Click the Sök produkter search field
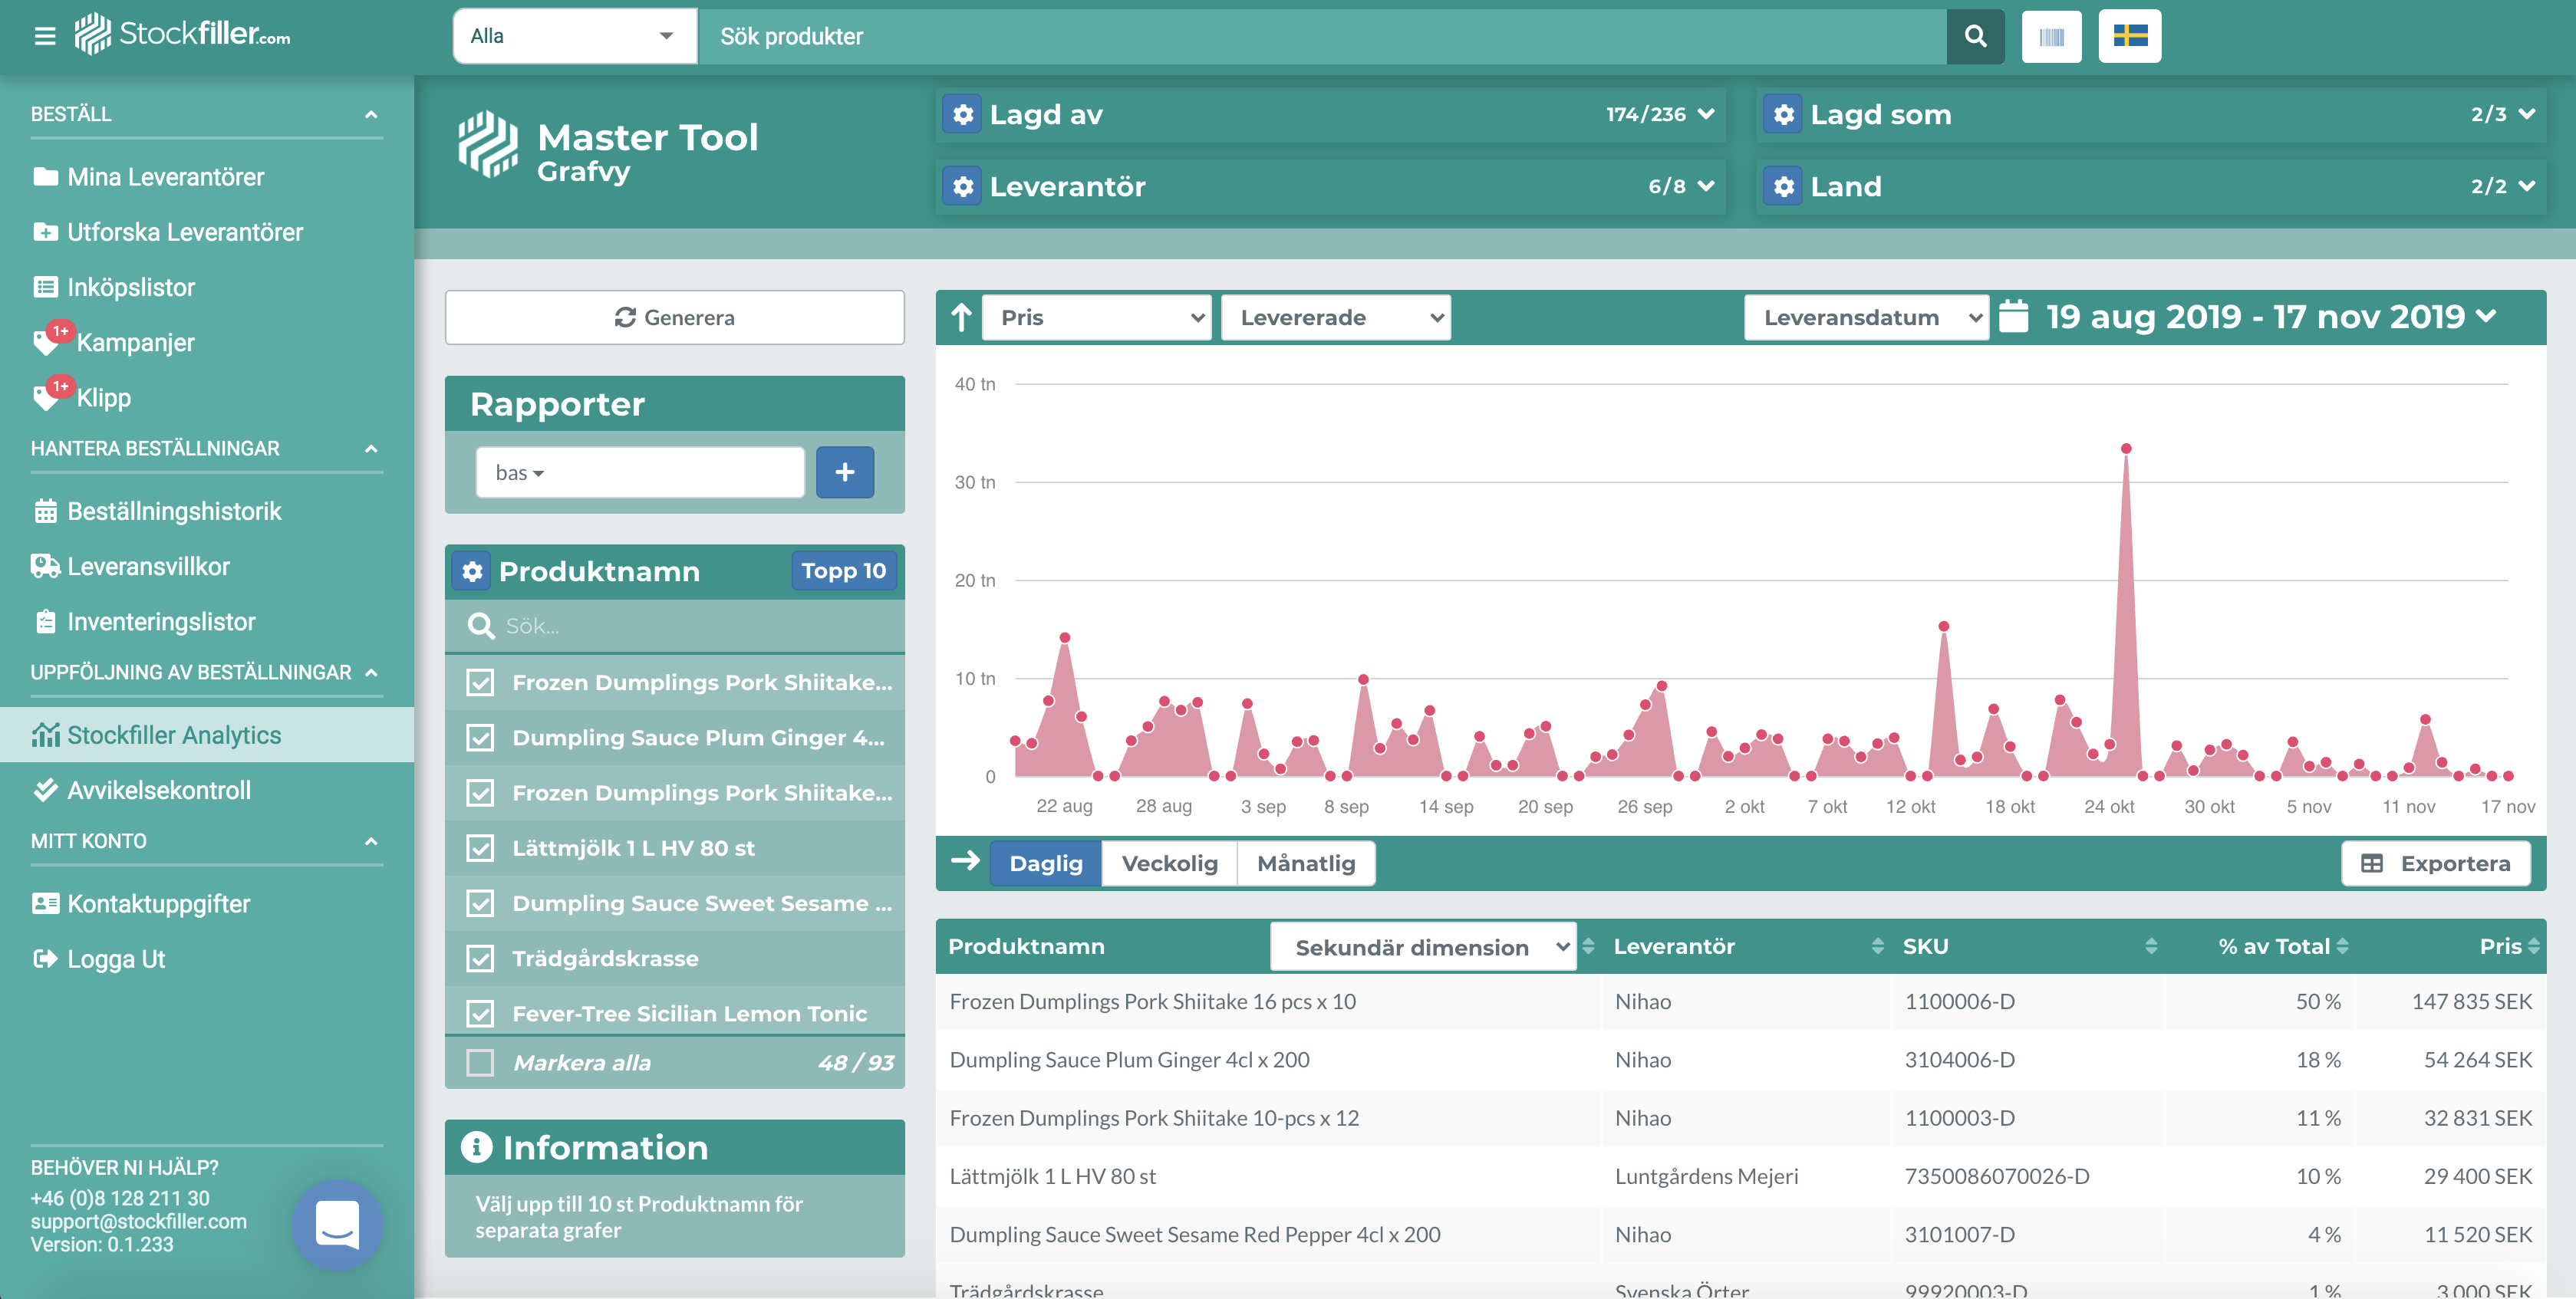2576x1299 pixels. point(1320,37)
